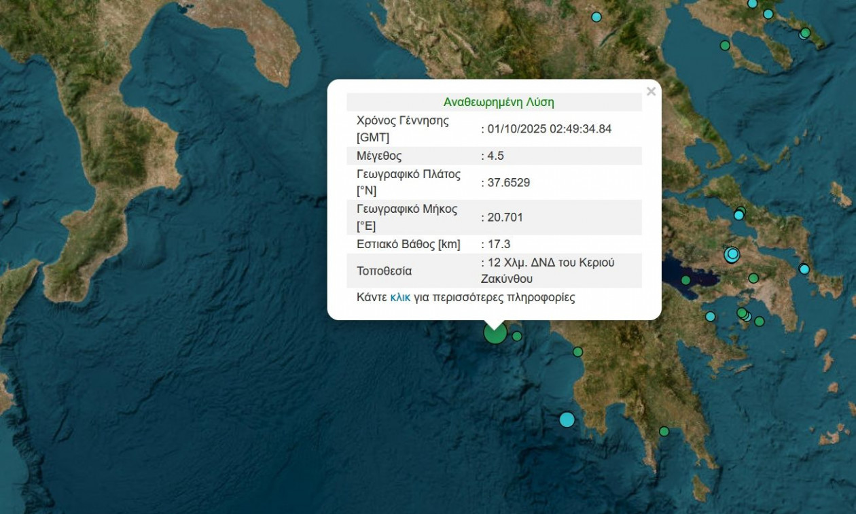The image size is (856, 514).
Task: Select cyan marker directly above the popup's close button
Action: click(x=596, y=17)
